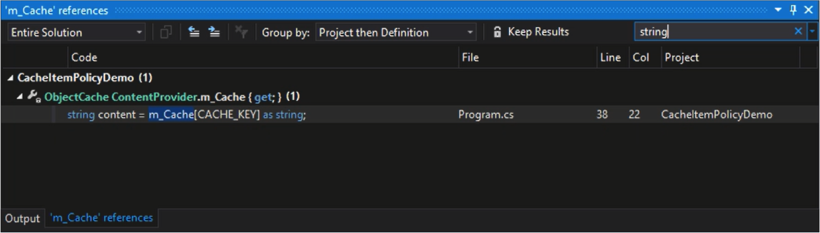Select the 'm_Cache' references tab
The image size is (820, 233).
101,218
